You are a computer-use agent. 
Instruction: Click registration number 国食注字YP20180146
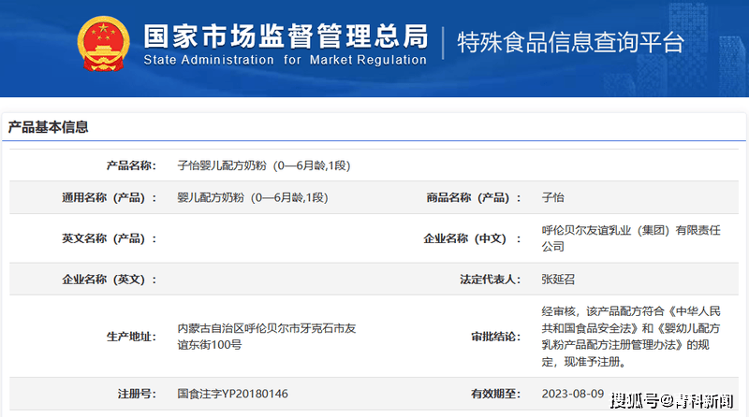232,394
